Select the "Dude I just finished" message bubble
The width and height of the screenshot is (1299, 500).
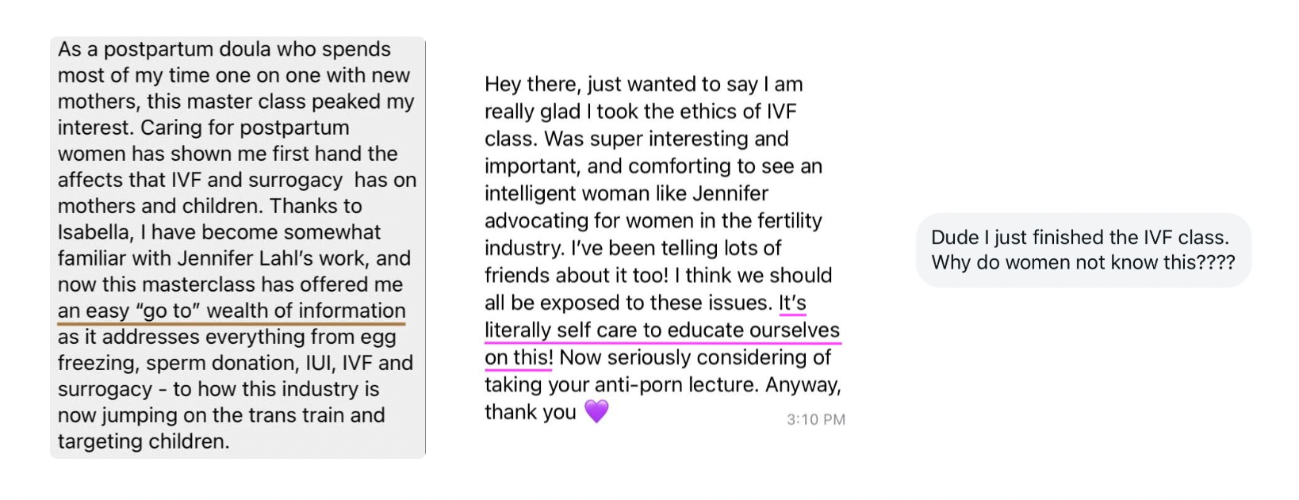click(x=1082, y=250)
